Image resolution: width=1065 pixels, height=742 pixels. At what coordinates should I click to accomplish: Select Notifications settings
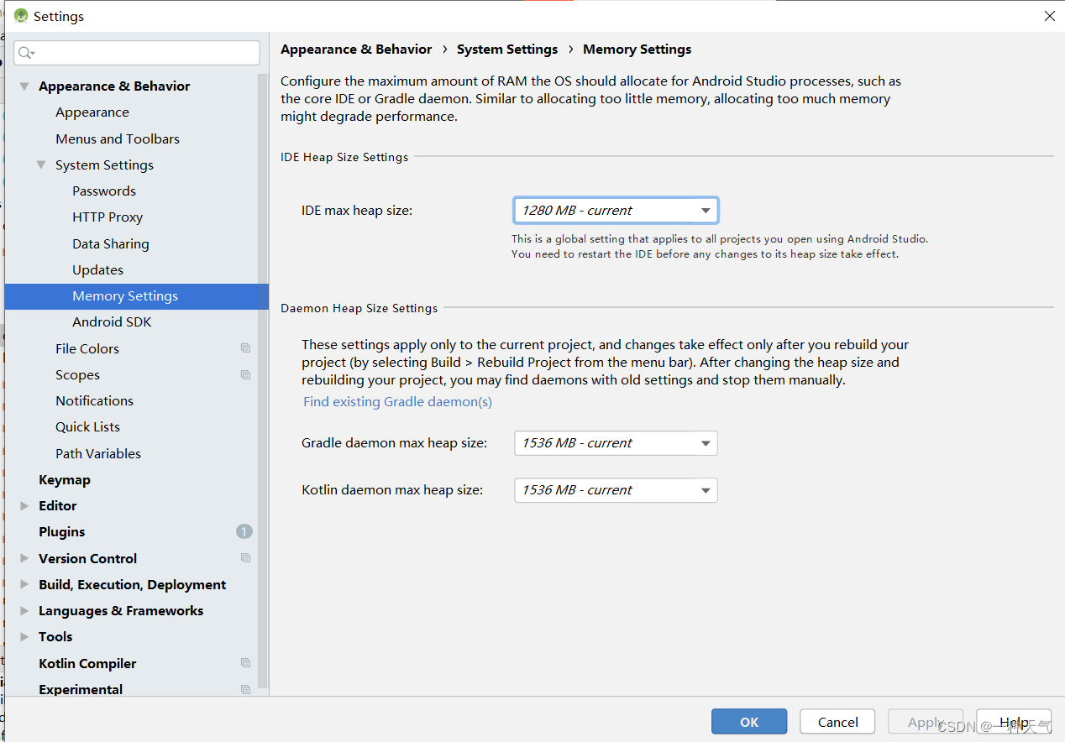(x=94, y=400)
